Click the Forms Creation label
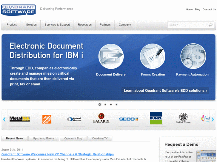The image size is (217, 162). point(153,74)
